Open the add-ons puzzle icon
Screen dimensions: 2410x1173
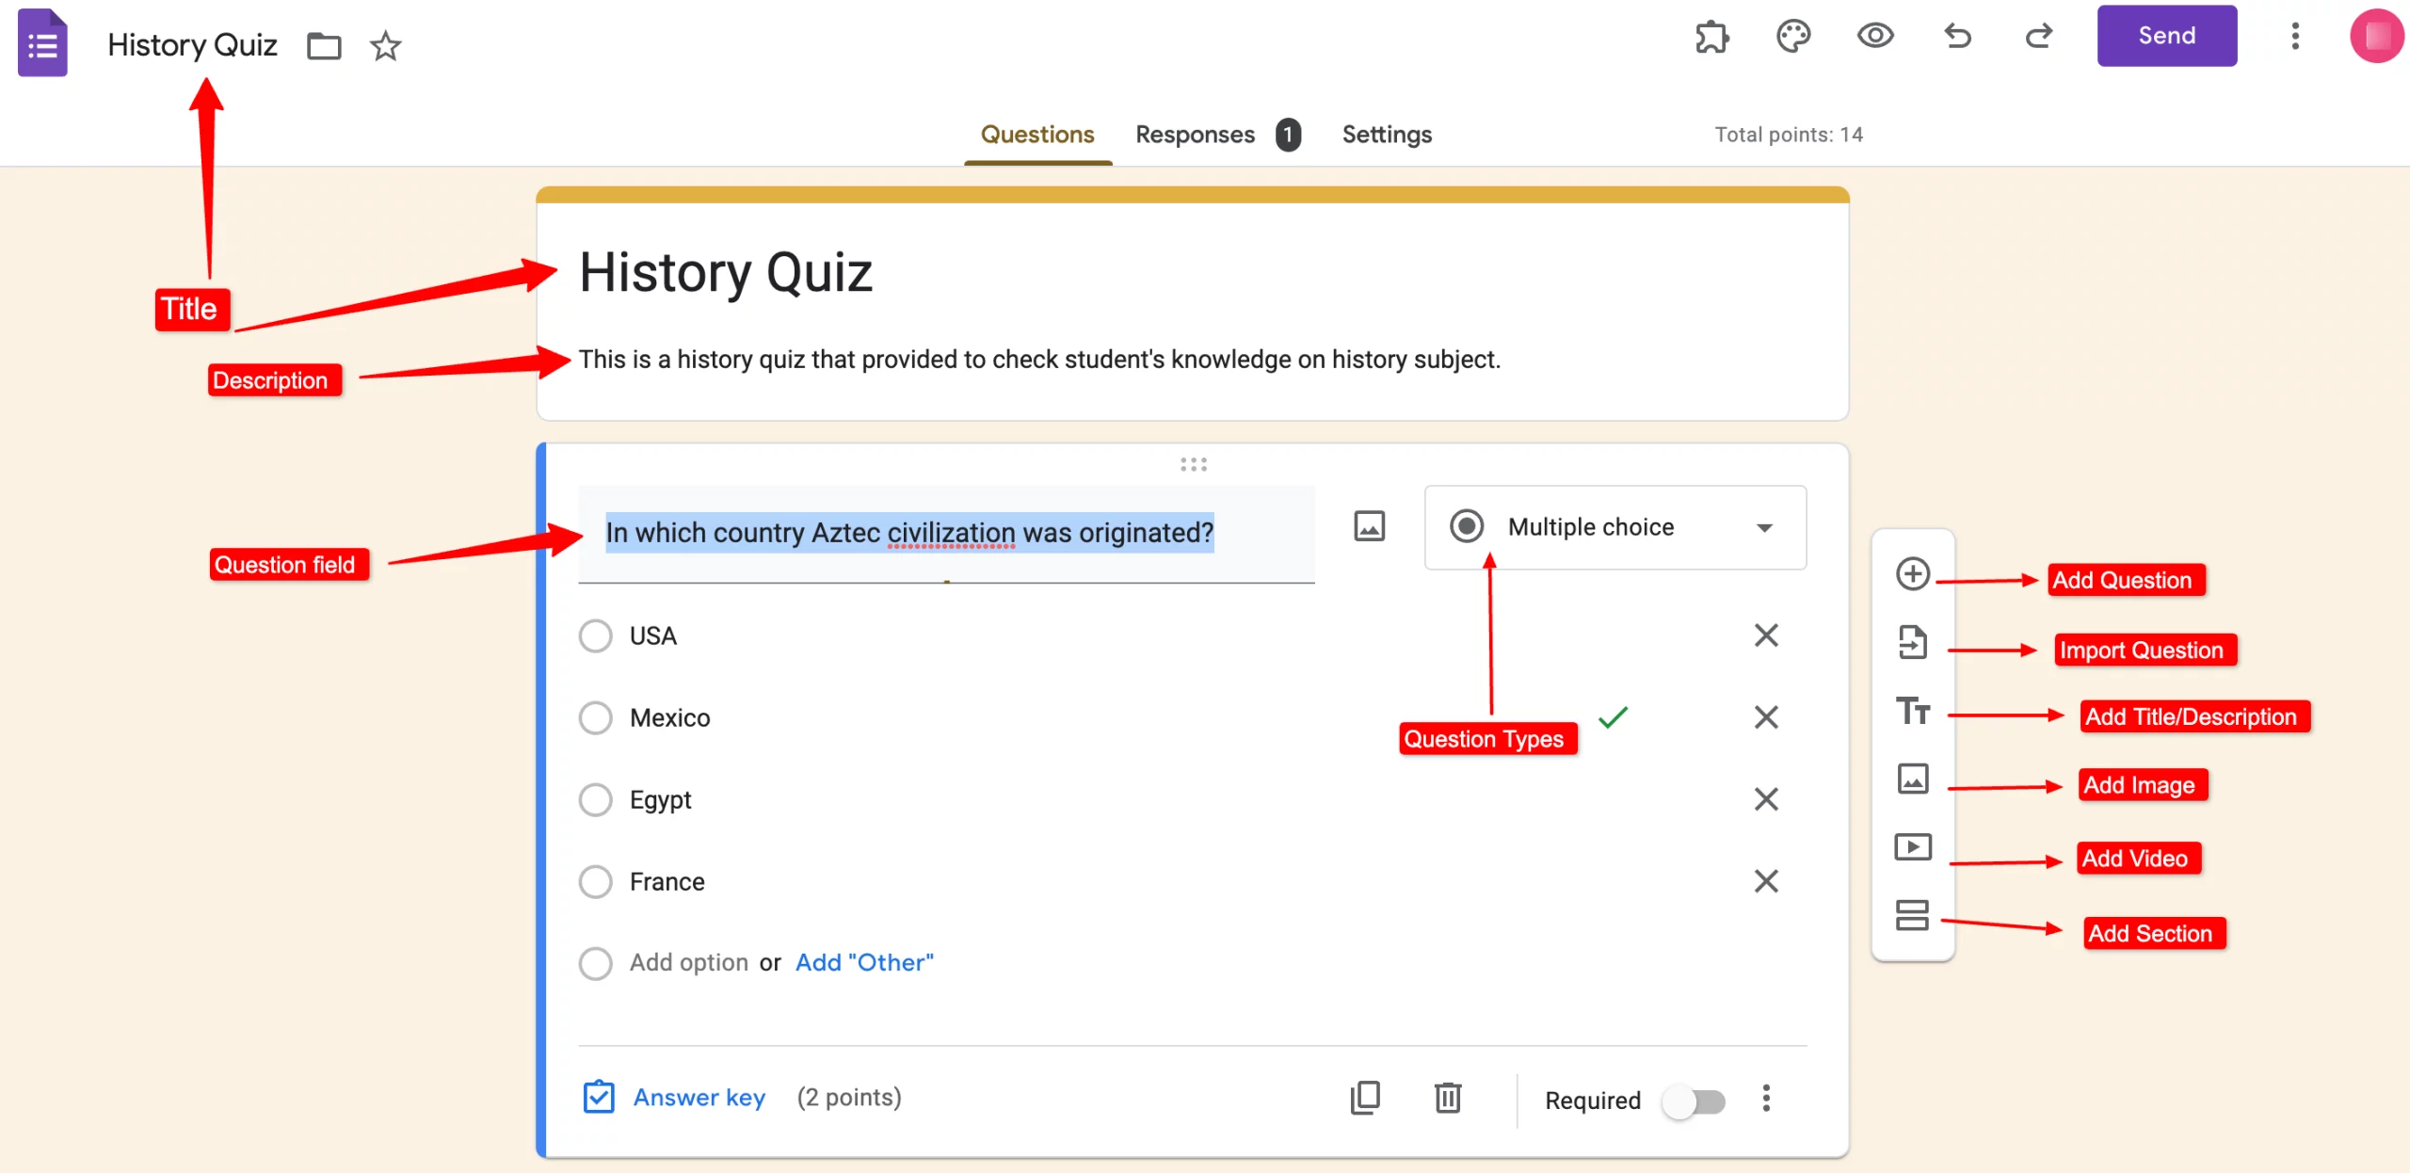[x=1711, y=37]
